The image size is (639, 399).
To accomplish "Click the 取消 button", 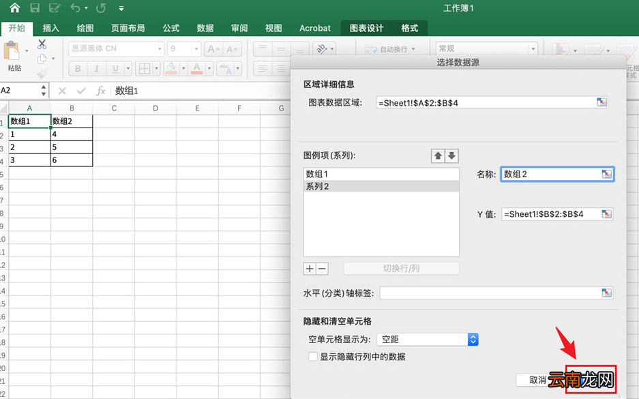I will tap(537, 381).
